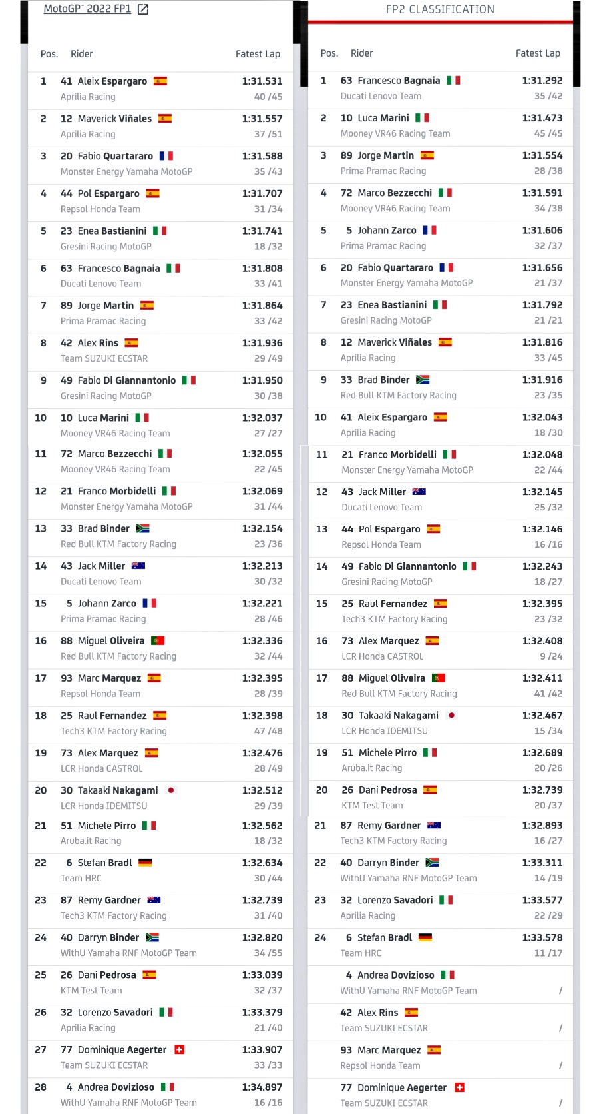This screenshot has width=599, height=1114.
Task: Click the German flag beside Stefan Bradl in FP1
Action: pos(145,863)
